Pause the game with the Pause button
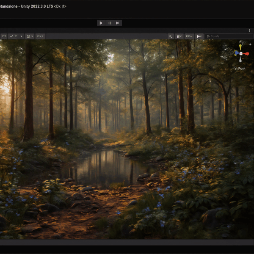The width and height of the screenshot is (254, 254). 110,23
